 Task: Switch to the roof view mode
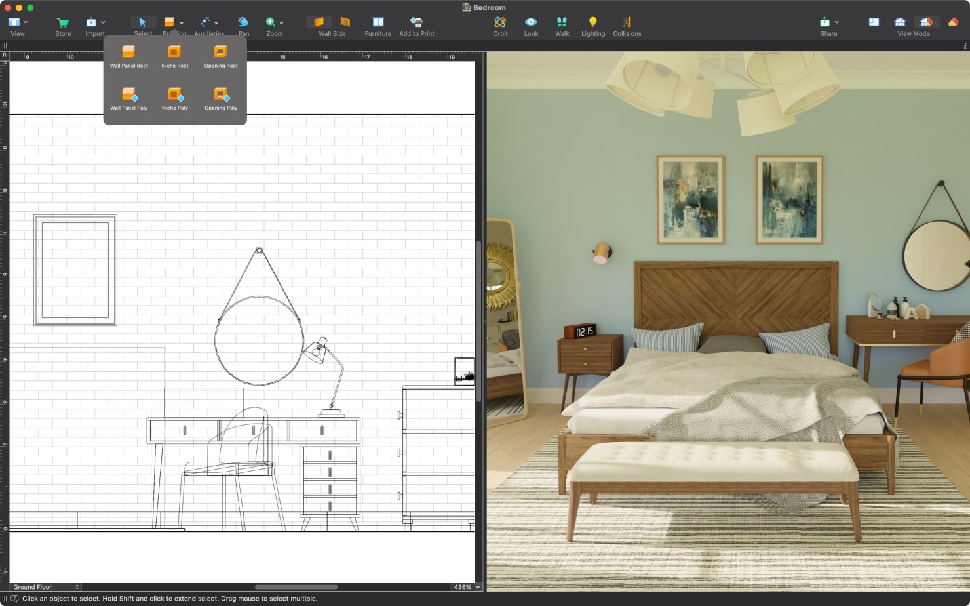click(954, 22)
